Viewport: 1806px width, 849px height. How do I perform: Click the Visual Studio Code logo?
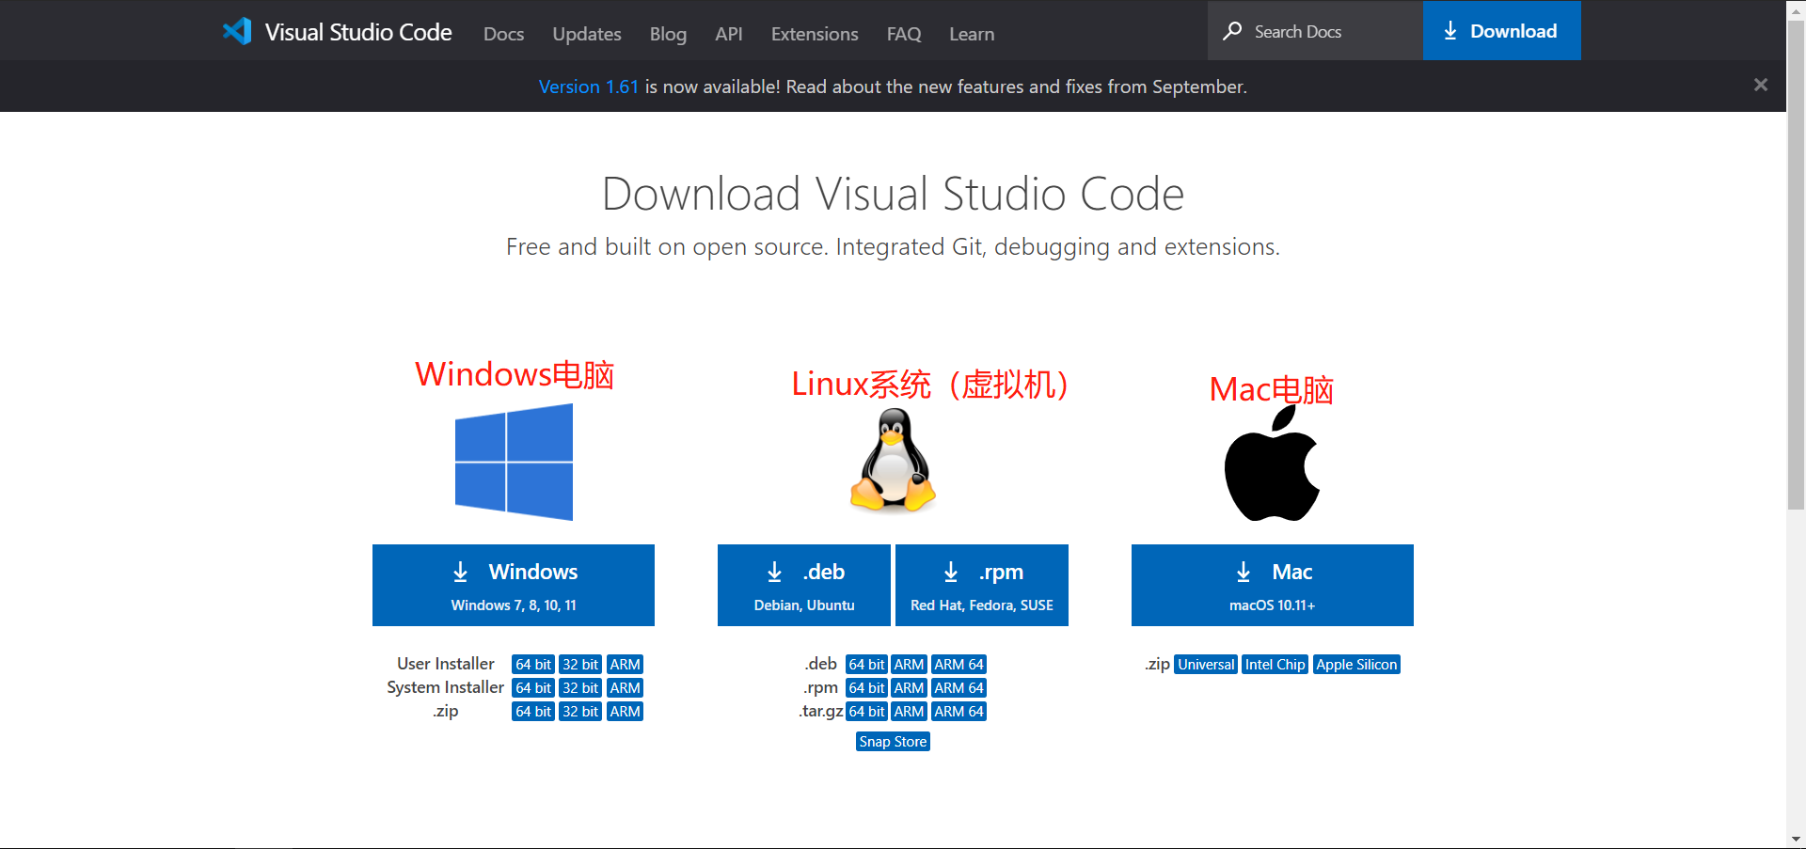coord(238,31)
